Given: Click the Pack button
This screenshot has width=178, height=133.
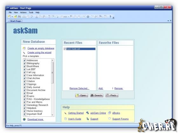Looking at the screenshot, I should 112,95.
